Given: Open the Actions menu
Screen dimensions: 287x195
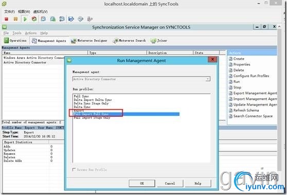Looking at the screenshot, I should (31, 33).
